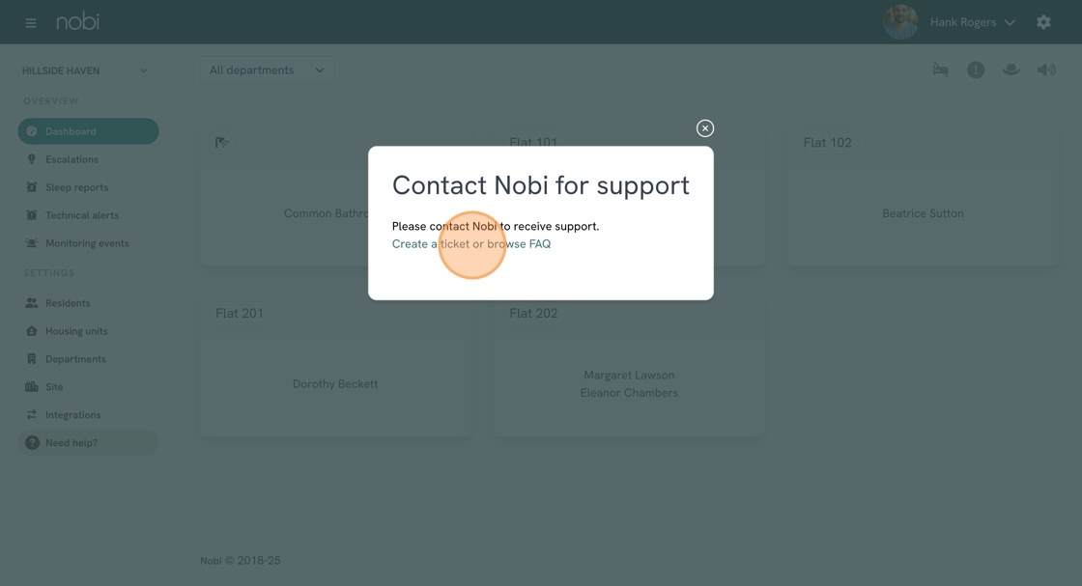Close the Contact Nobi support dialog
This screenshot has width=1082, height=586.
tap(705, 128)
